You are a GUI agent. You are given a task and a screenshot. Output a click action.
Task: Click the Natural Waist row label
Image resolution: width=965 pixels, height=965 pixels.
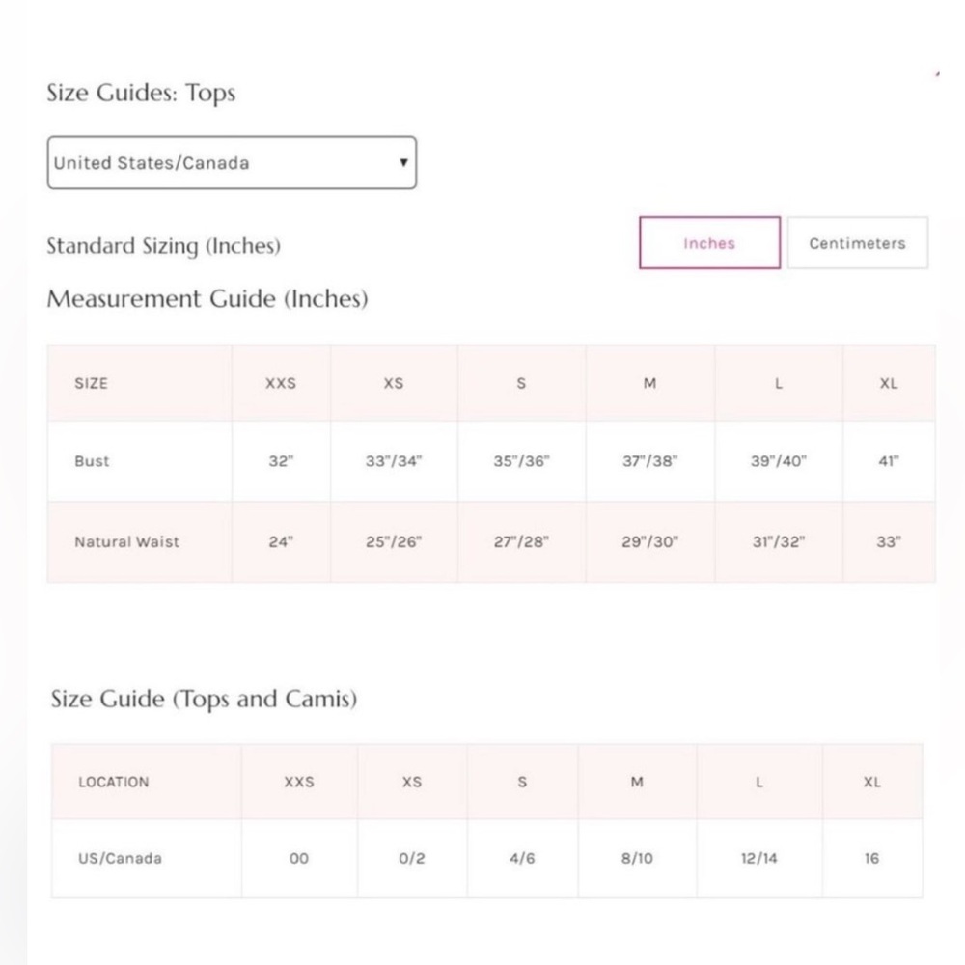126,541
